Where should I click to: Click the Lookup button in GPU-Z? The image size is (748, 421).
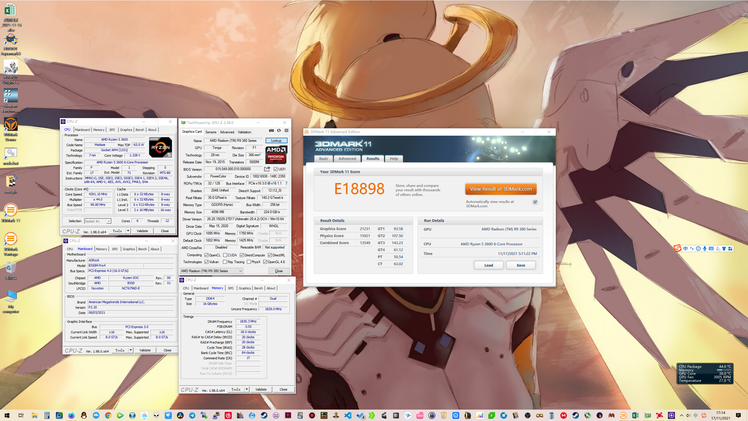click(276, 140)
